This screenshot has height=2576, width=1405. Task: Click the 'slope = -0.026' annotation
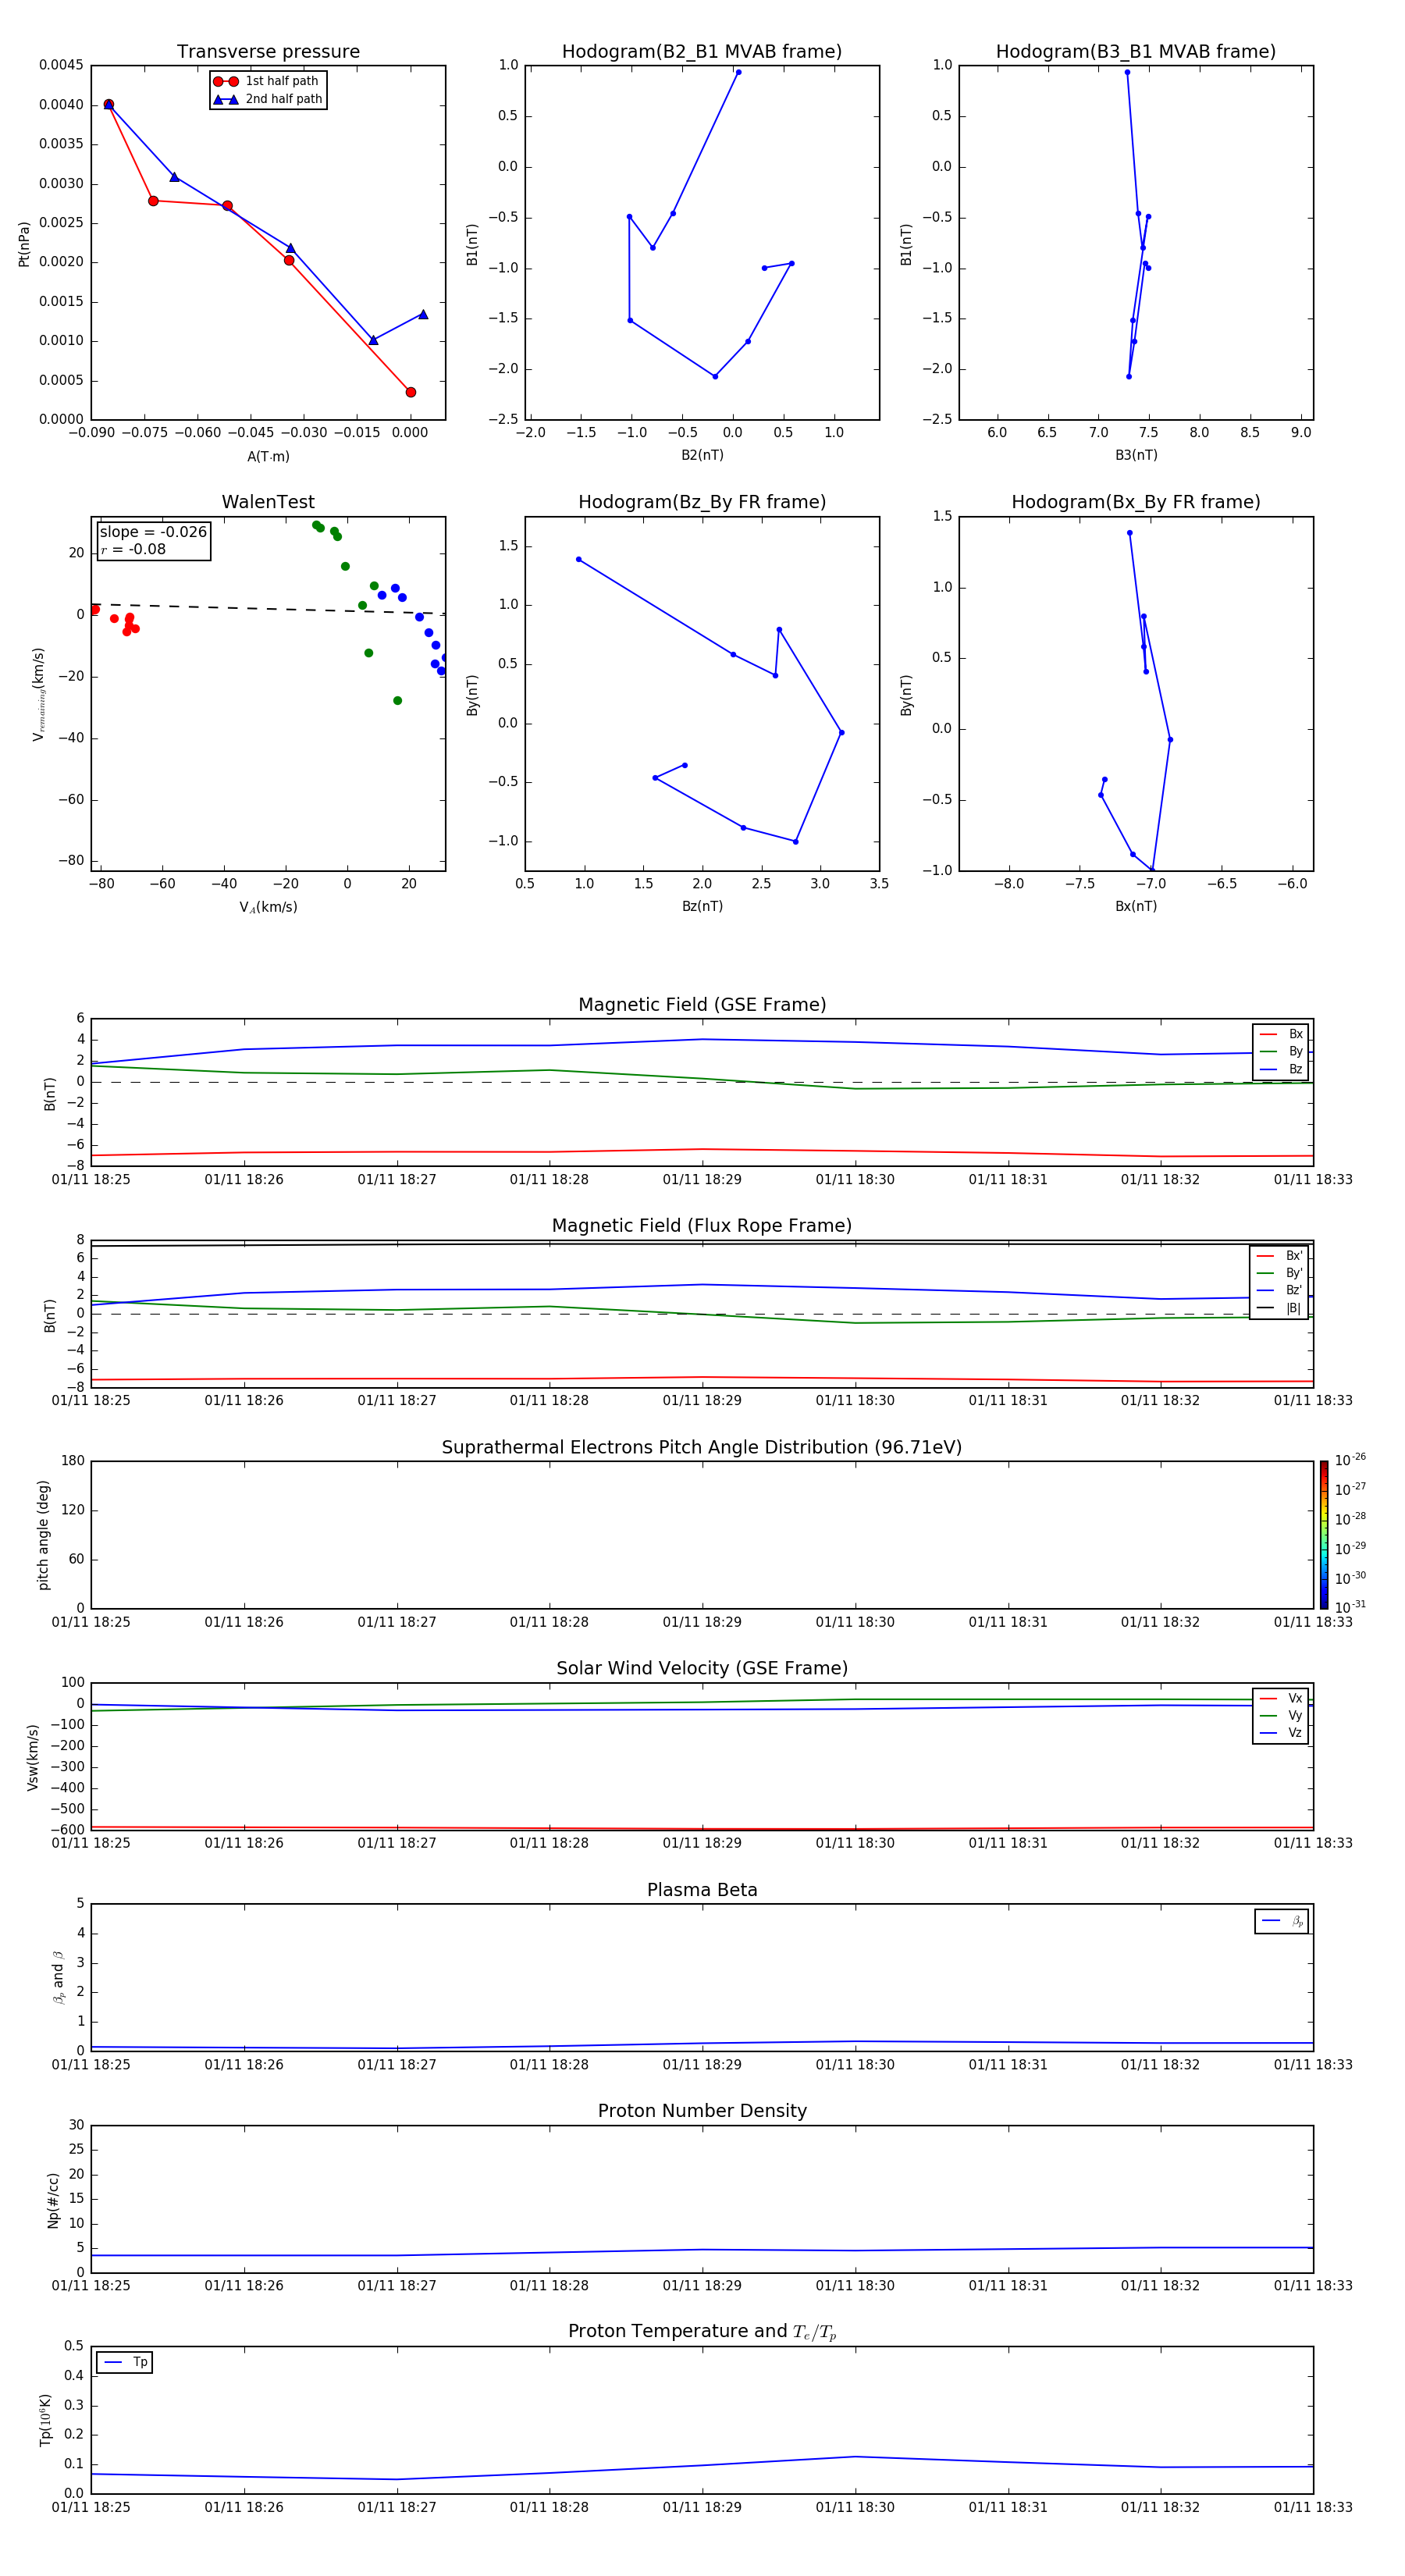(x=153, y=532)
